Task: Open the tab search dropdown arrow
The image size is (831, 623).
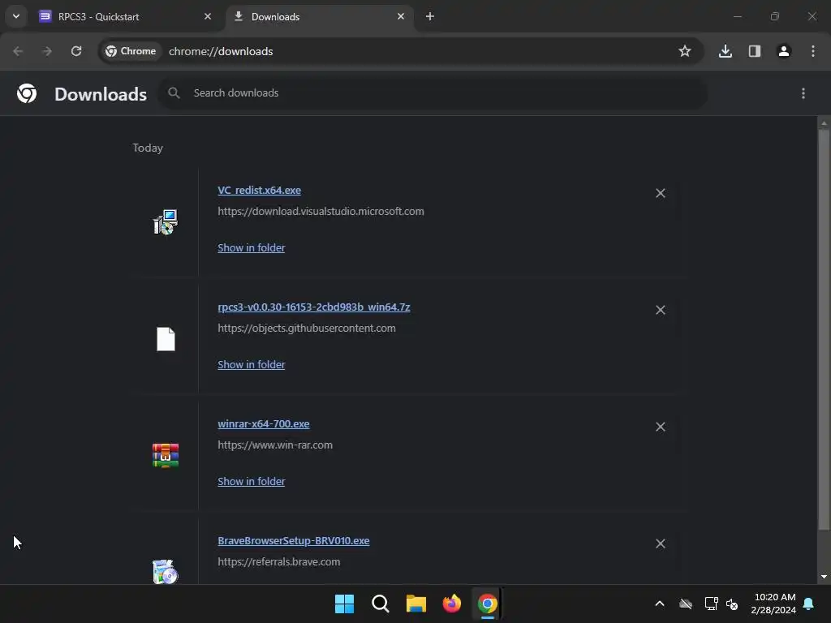Action: coord(16,16)
